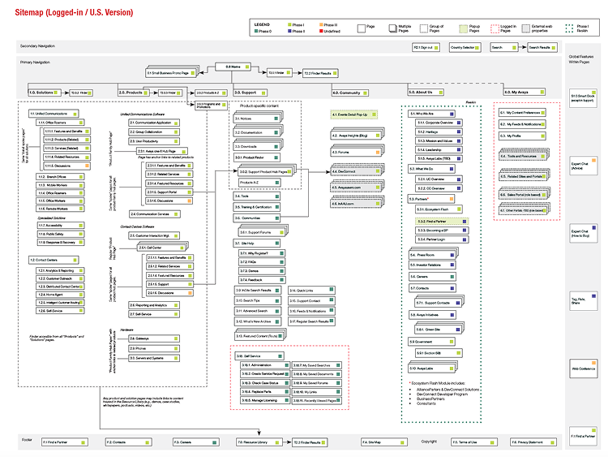Click the Small Business Promo Page box

click(x=170, y=72)
